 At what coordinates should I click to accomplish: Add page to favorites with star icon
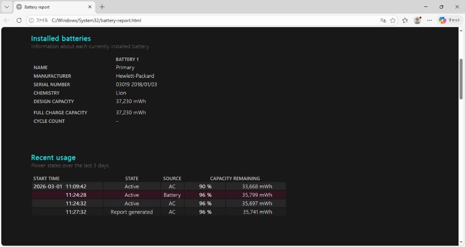[393, 20]
